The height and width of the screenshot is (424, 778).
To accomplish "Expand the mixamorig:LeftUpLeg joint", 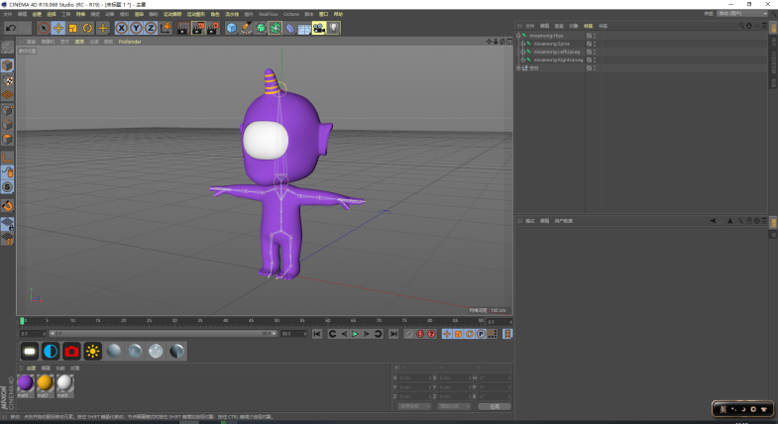I will (x=524, y=52).
